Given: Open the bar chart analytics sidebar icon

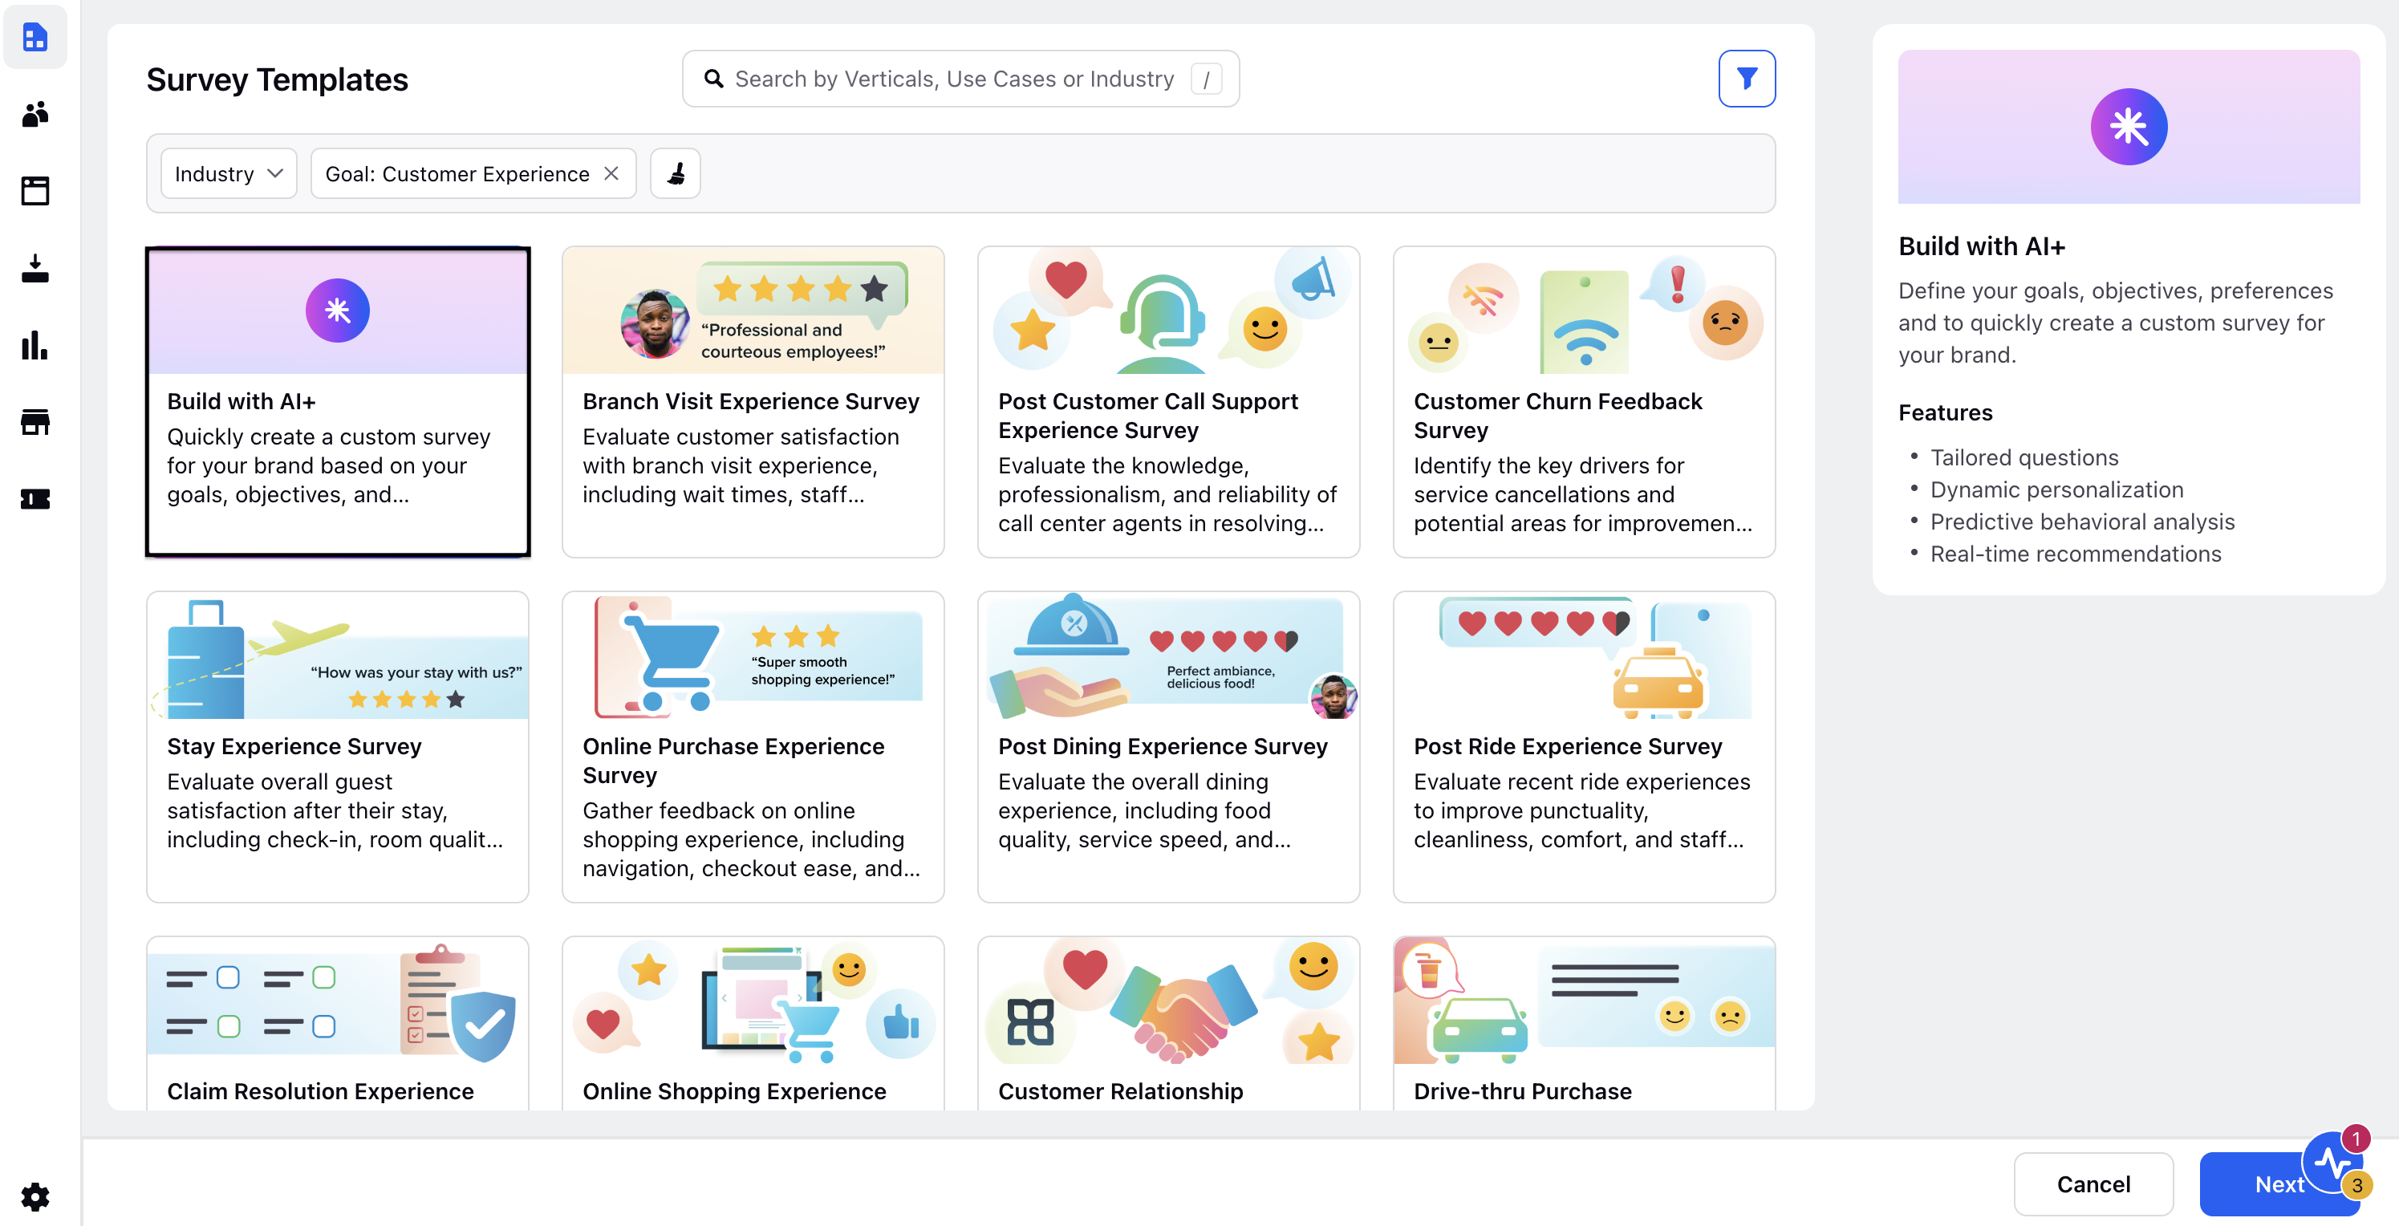Looking at the screenshot, I should (x=35, y=345).
